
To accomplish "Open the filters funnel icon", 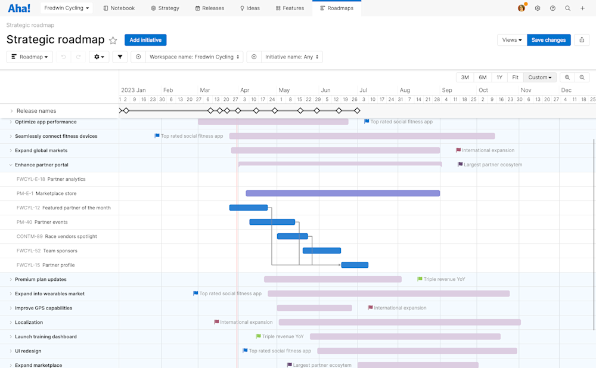I will [x=119, y=57].
